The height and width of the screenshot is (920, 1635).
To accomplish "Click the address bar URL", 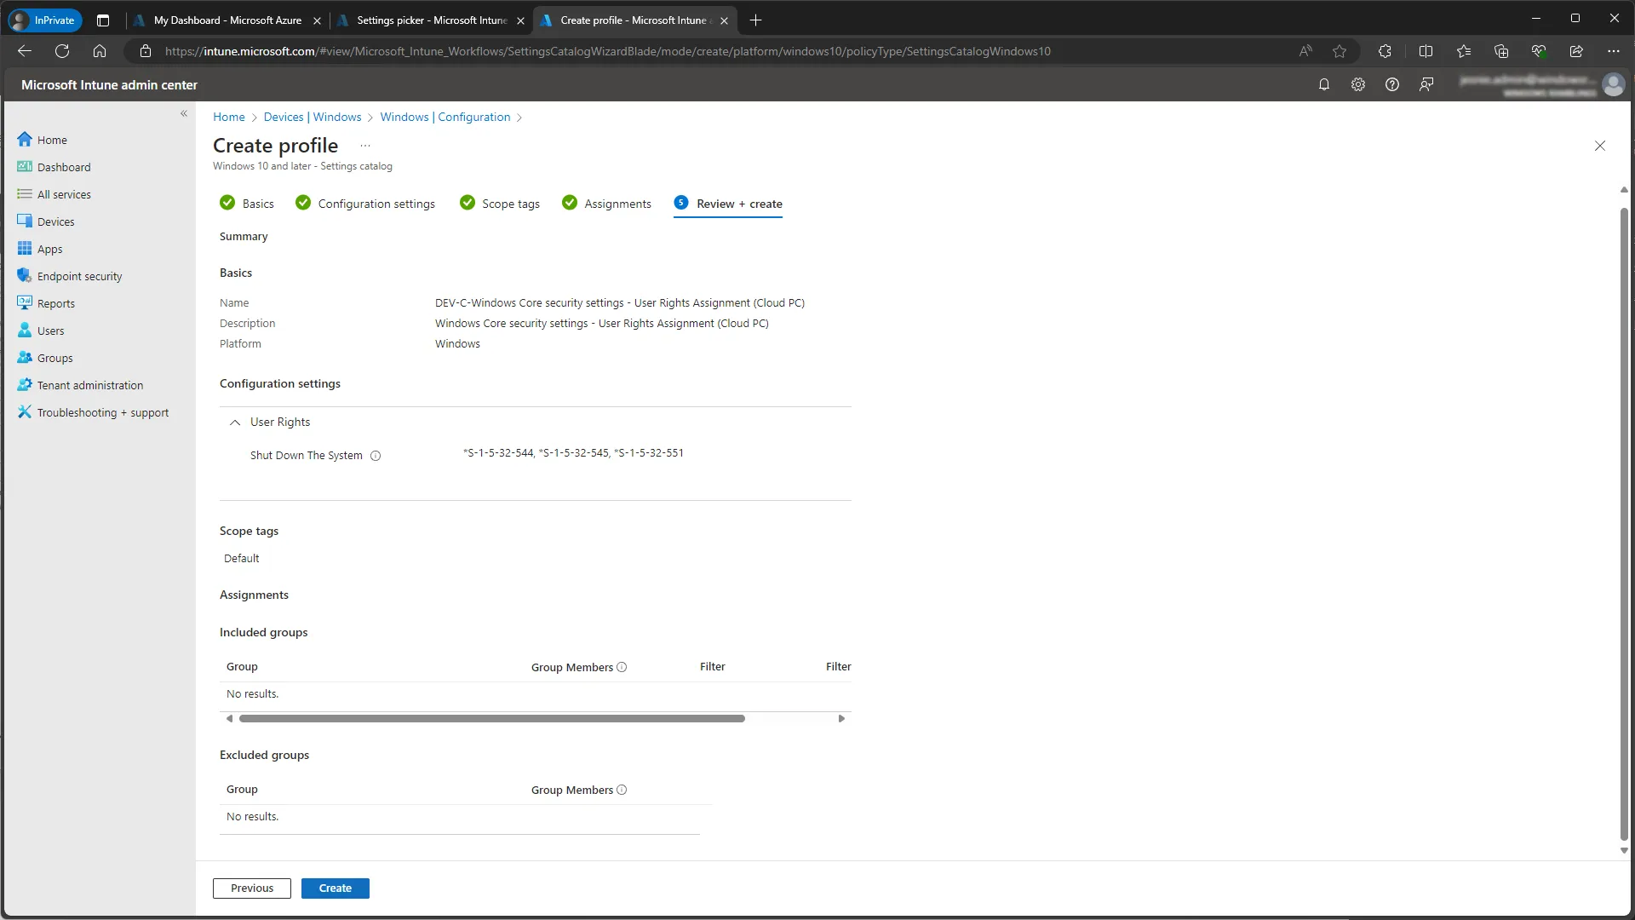I will point(608,51).
